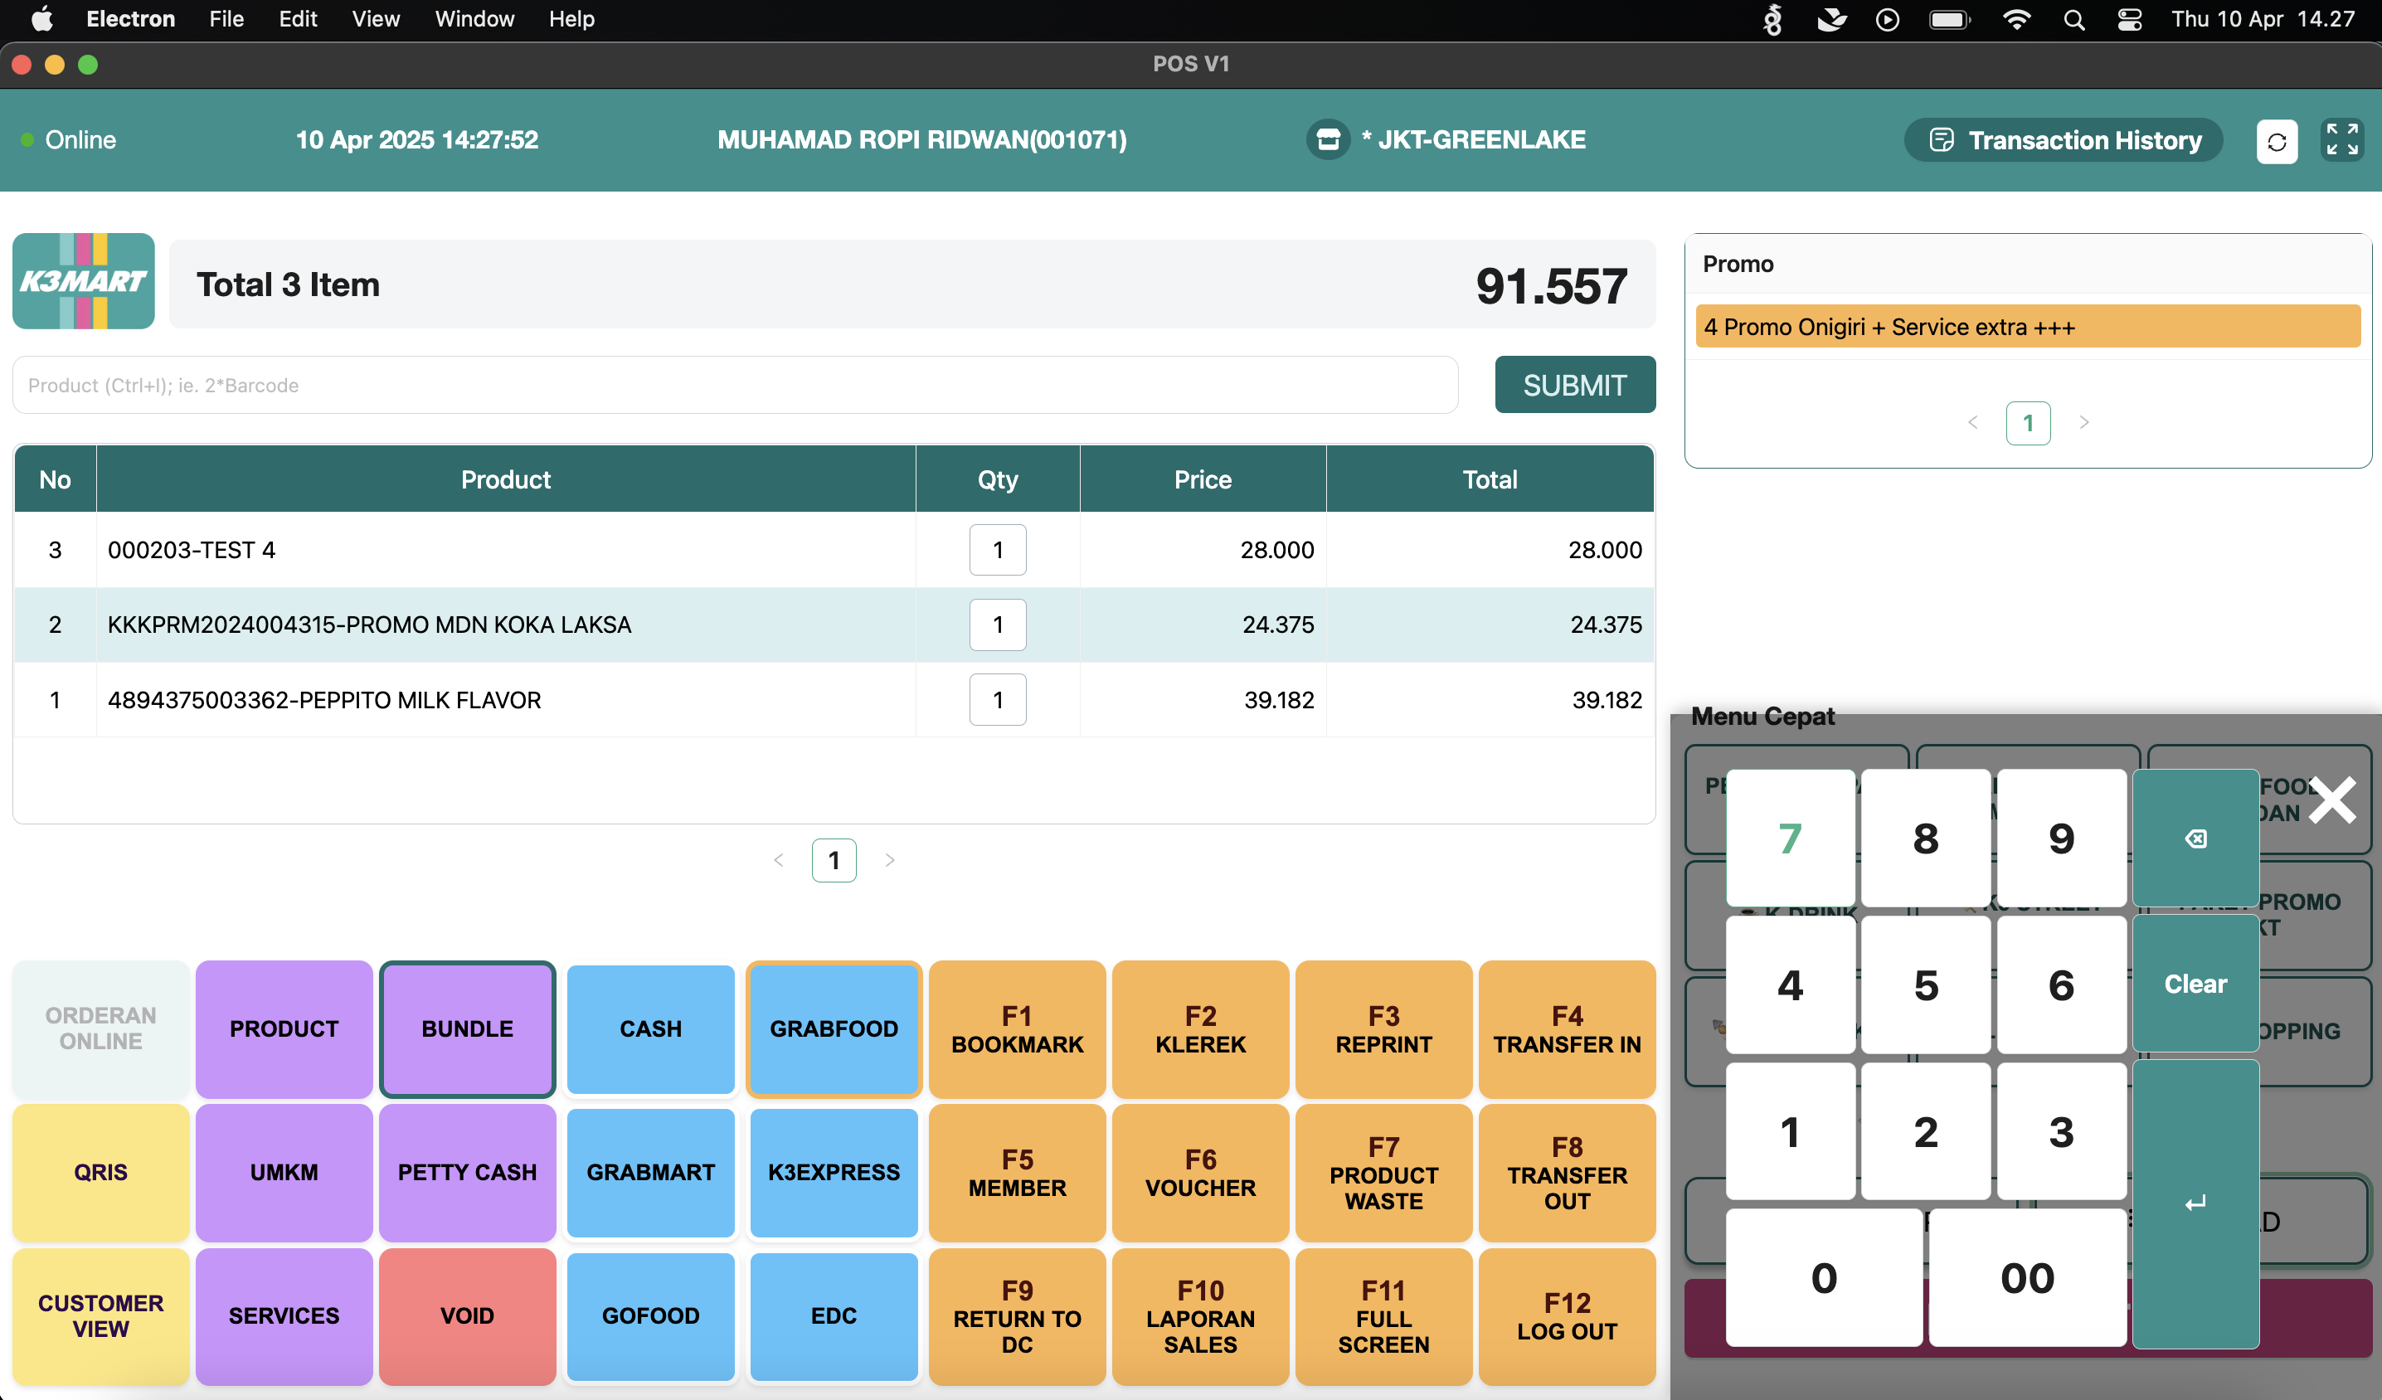Click the product barcode input field
Screen dimensions: 2382x1400
pyautogui.click(x=735, y=385)
